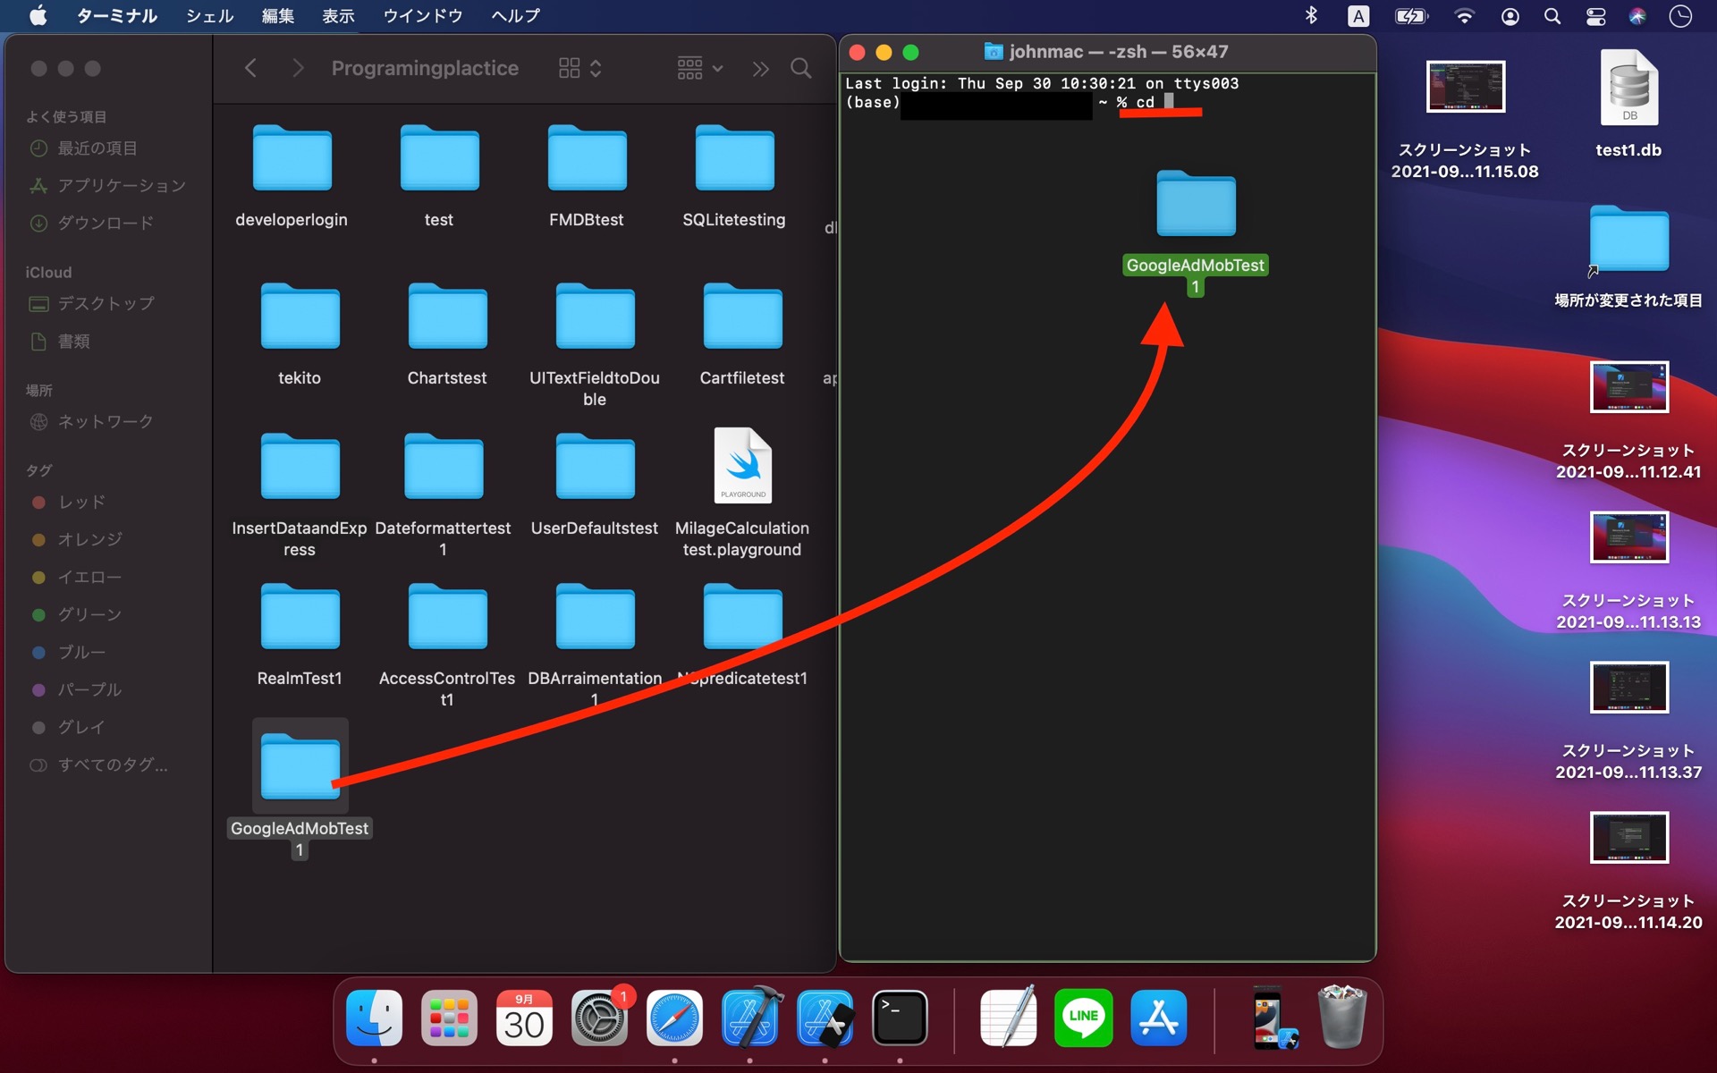Open System Preferences in the Dock
The height and width of the screenshot is (1073, 1717).
(x=599, y=1018)
